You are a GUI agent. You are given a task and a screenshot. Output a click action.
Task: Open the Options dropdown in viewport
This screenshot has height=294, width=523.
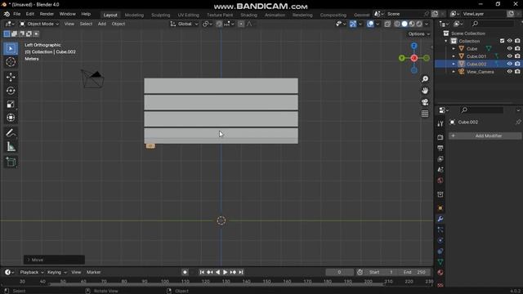point(419,34)
